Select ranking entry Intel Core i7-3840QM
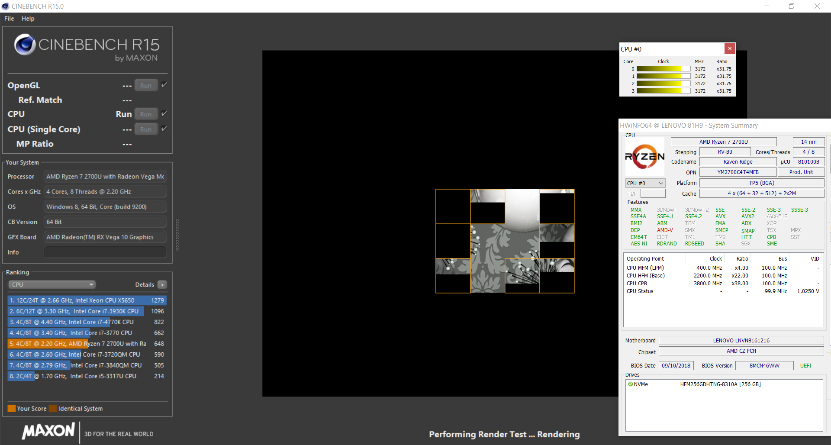This screenshot has height=445, width=831. [87, 365]
